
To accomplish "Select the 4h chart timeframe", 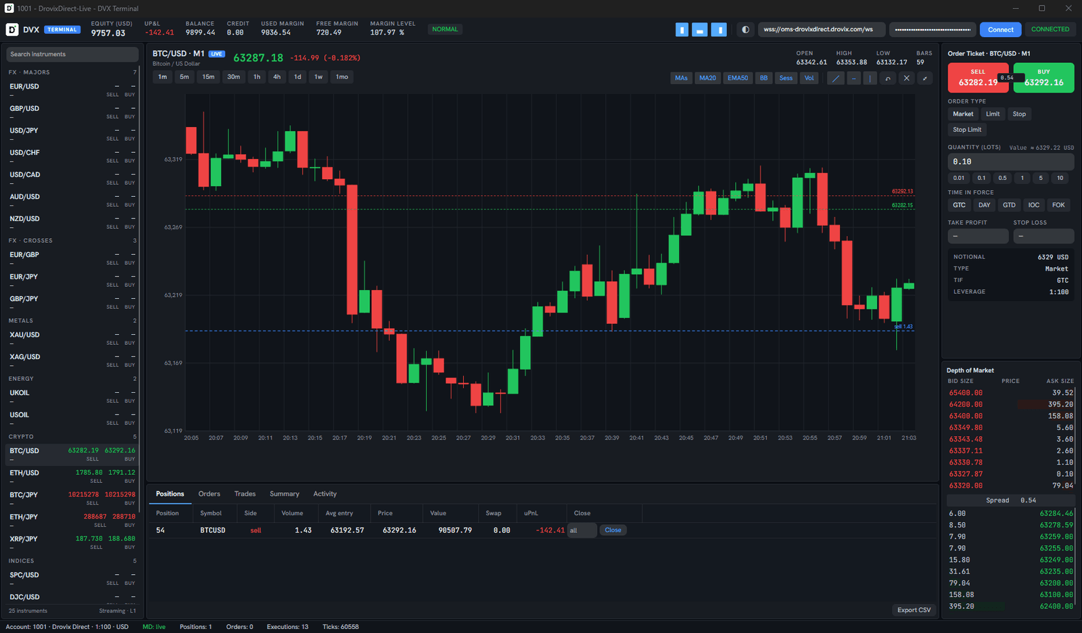I will tap(277, 77).
